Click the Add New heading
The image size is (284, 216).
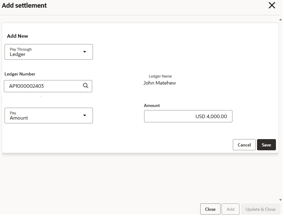18,36
